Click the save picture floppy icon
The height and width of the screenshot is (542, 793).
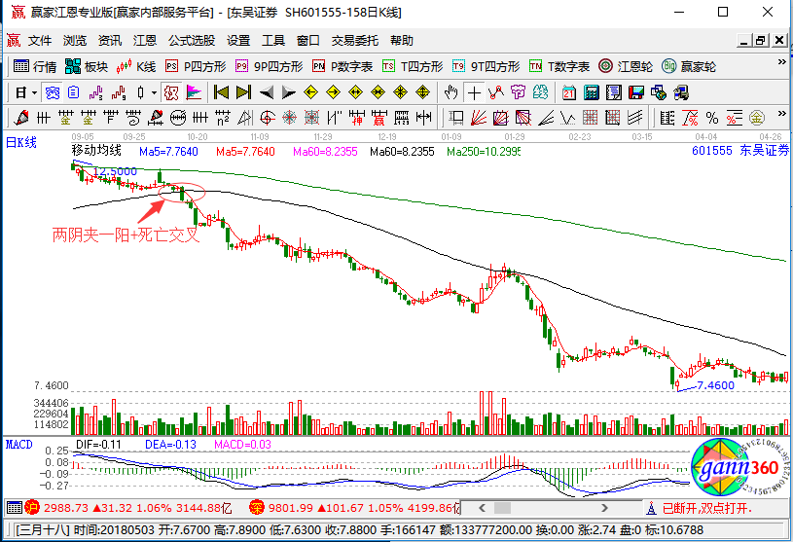635,92
